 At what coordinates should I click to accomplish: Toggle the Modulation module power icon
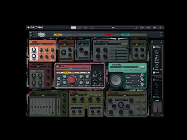coord(95,42)
